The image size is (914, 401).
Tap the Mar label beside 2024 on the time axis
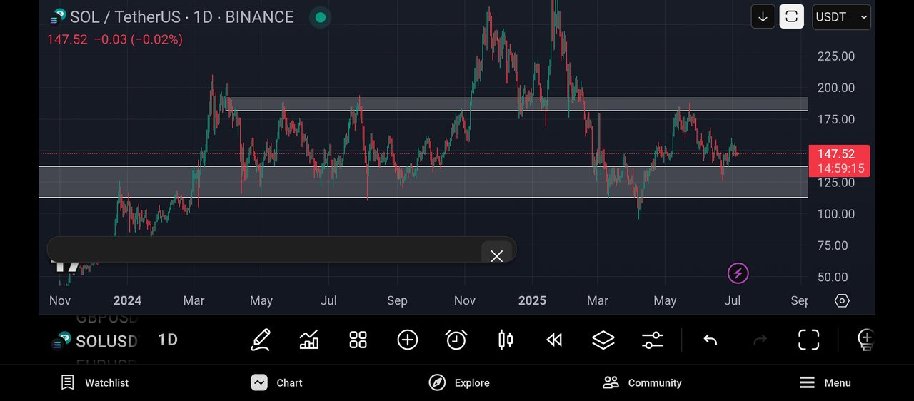point(194,300)
